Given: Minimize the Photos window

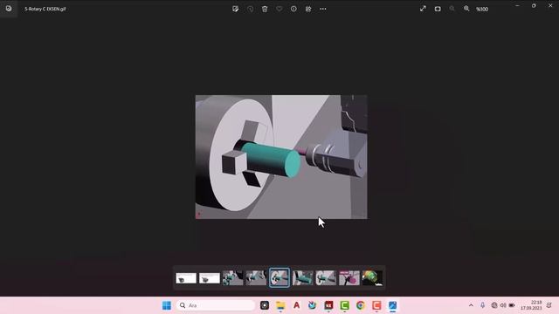Looking at the screenshot, I should pos(517,6).
